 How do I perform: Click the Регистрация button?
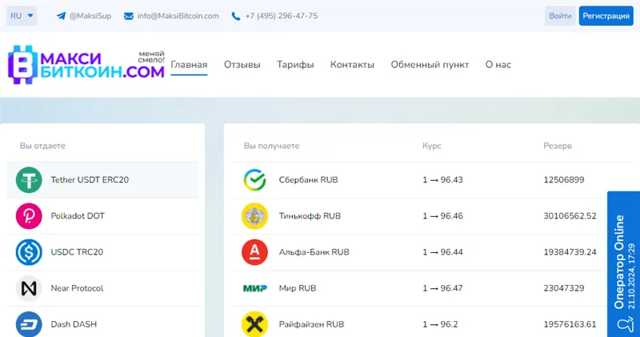point(606,16)
